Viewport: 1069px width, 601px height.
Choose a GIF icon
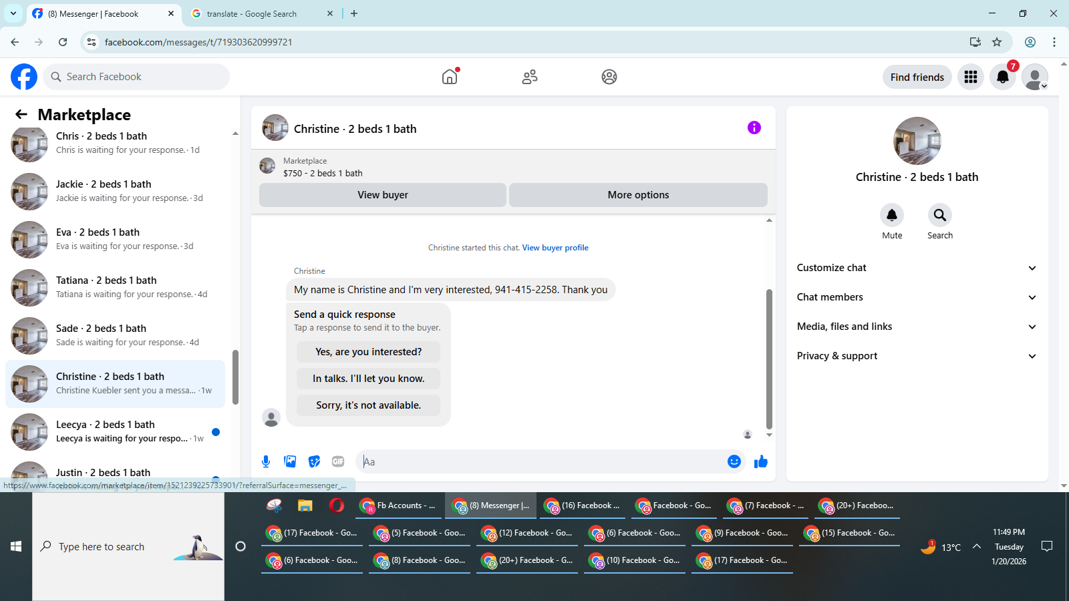(338, 461)
